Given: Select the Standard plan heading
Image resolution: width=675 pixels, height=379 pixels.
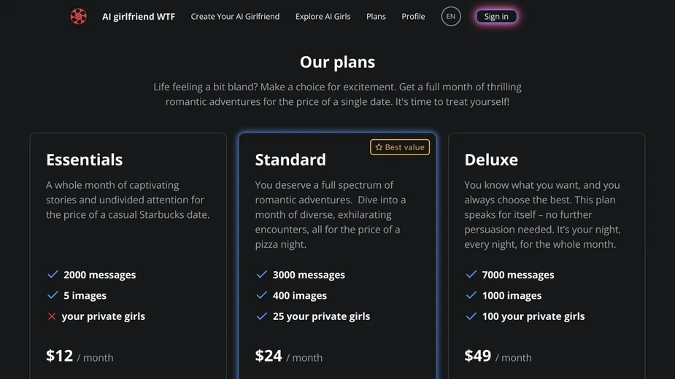Looking at the screenshot, I should [290, 160].
